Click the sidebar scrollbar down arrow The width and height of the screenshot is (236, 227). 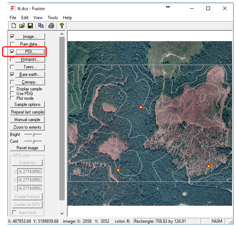[62, 214]
